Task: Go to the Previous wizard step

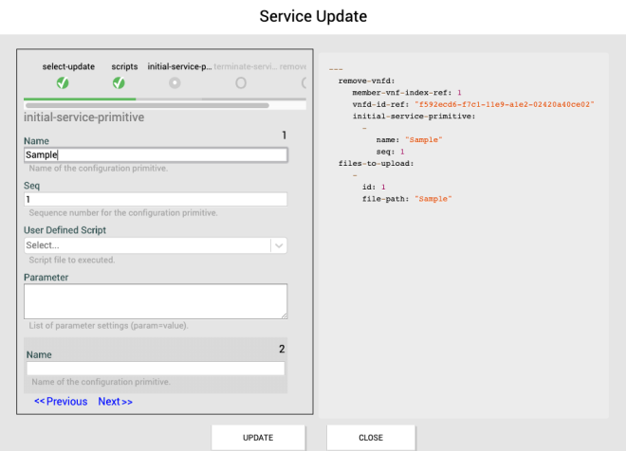Action: coord(61,402)
